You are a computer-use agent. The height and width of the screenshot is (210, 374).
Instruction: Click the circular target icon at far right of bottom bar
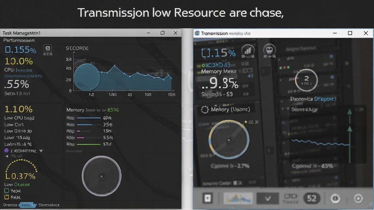358,198
